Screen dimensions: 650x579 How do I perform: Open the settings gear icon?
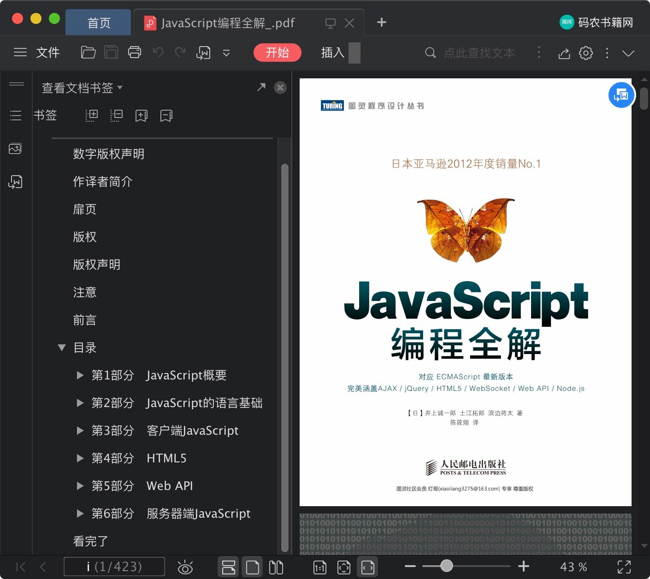586,53
